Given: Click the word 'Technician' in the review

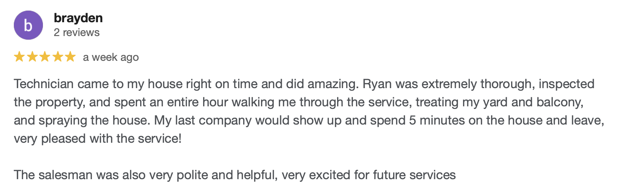Looking at the screenshot, I should click(44, 84).
